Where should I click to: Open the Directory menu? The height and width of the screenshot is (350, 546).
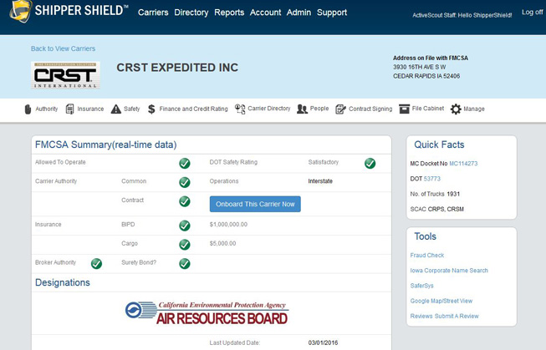coord(191,13)
